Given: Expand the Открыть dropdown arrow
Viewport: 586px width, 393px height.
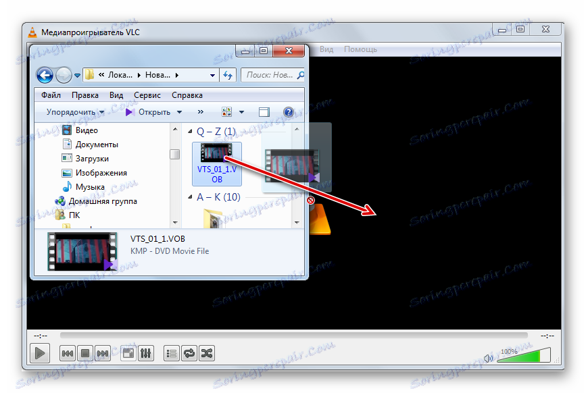Looking at the screenshot, I should tap(179, 112).
